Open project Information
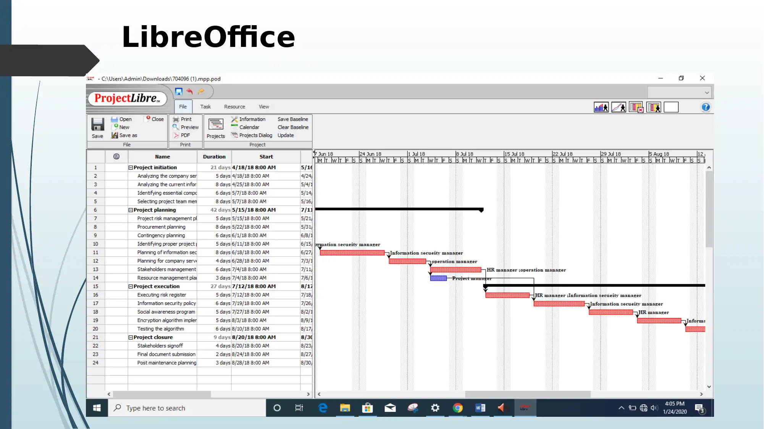The image size is (764, 429). coord(248,119)
